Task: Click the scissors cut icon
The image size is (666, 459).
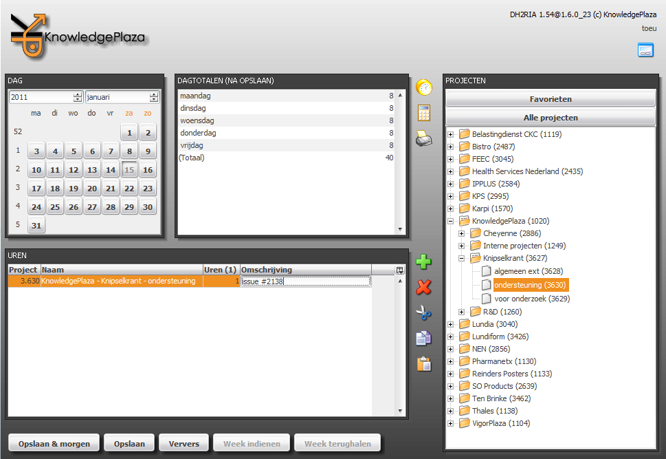Action: (423, 313)
